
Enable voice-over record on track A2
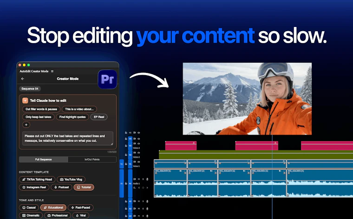(x=147, y=201)
